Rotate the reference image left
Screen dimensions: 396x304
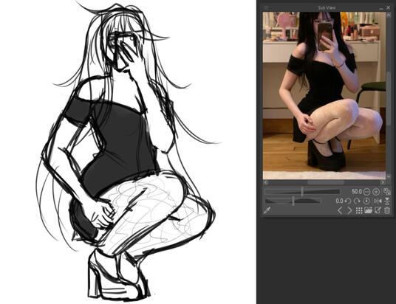tap(348, 201)
